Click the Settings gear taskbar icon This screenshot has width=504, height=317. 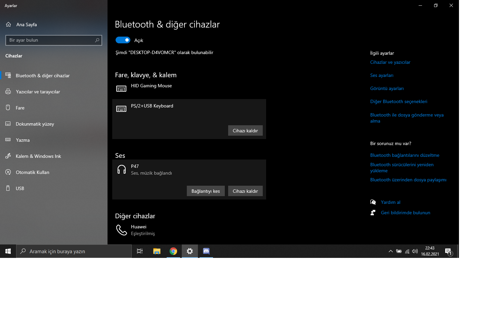click(190, 251)
